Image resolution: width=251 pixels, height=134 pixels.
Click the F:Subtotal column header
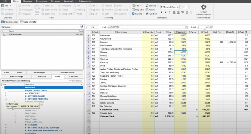click(181, 32)
